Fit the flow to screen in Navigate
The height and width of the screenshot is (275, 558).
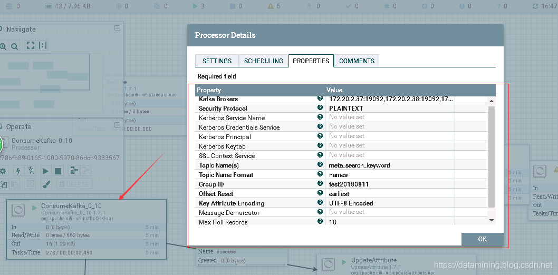(31, 45)
